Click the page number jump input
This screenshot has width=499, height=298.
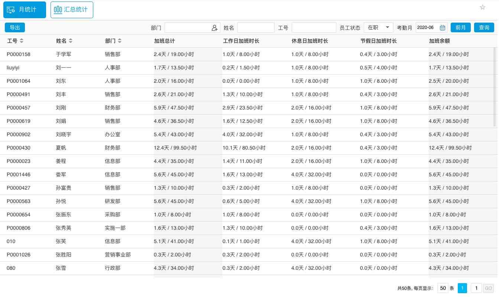pos(476,288)
